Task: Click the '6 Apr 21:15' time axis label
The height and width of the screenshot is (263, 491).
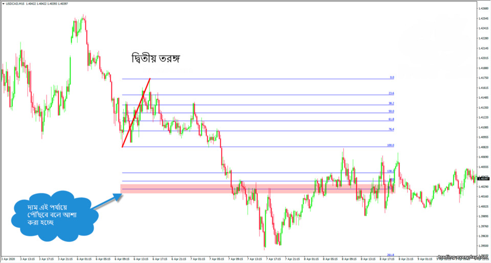Action: pyautogui.click(x=179, y=259)
